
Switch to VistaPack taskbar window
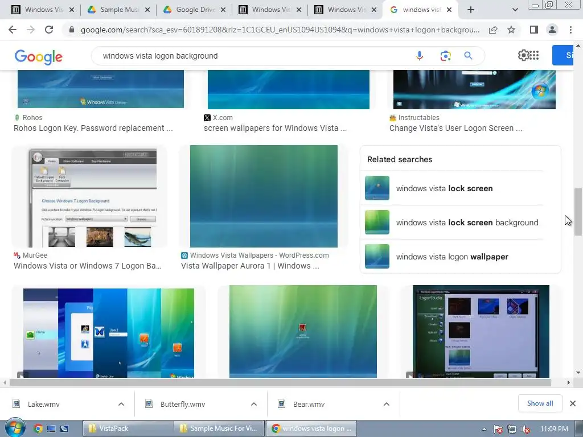pyautogui.click(x=128, y=428)
